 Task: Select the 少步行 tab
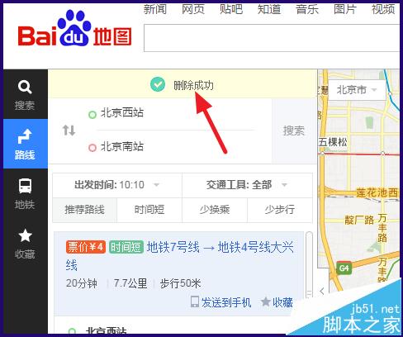point(280,210)
